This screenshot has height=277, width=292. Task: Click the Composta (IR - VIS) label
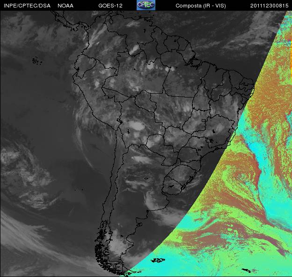201,6
